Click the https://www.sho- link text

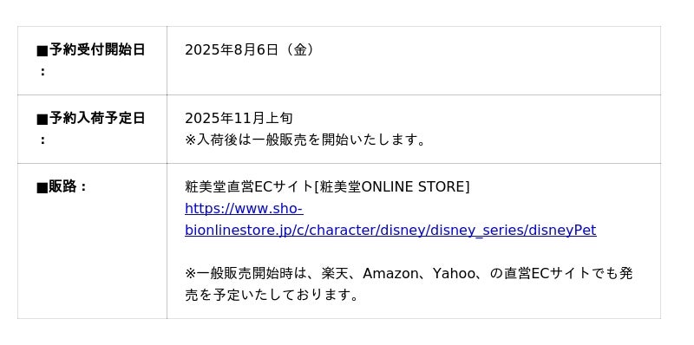244,208
